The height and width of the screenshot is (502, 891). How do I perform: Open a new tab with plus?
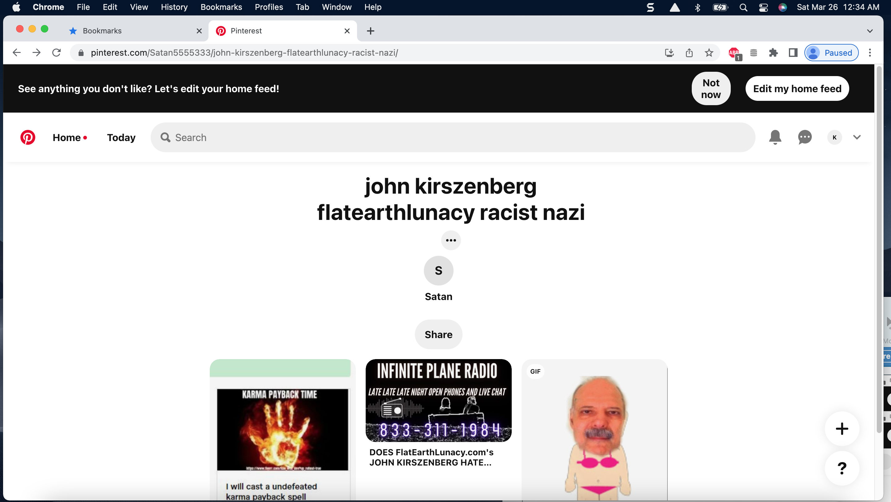tap(370, 31)
